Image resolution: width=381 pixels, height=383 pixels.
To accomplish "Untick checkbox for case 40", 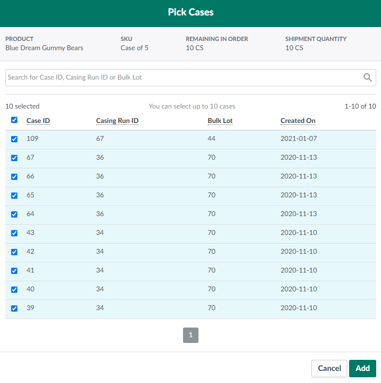I will [x=14, y=289].
